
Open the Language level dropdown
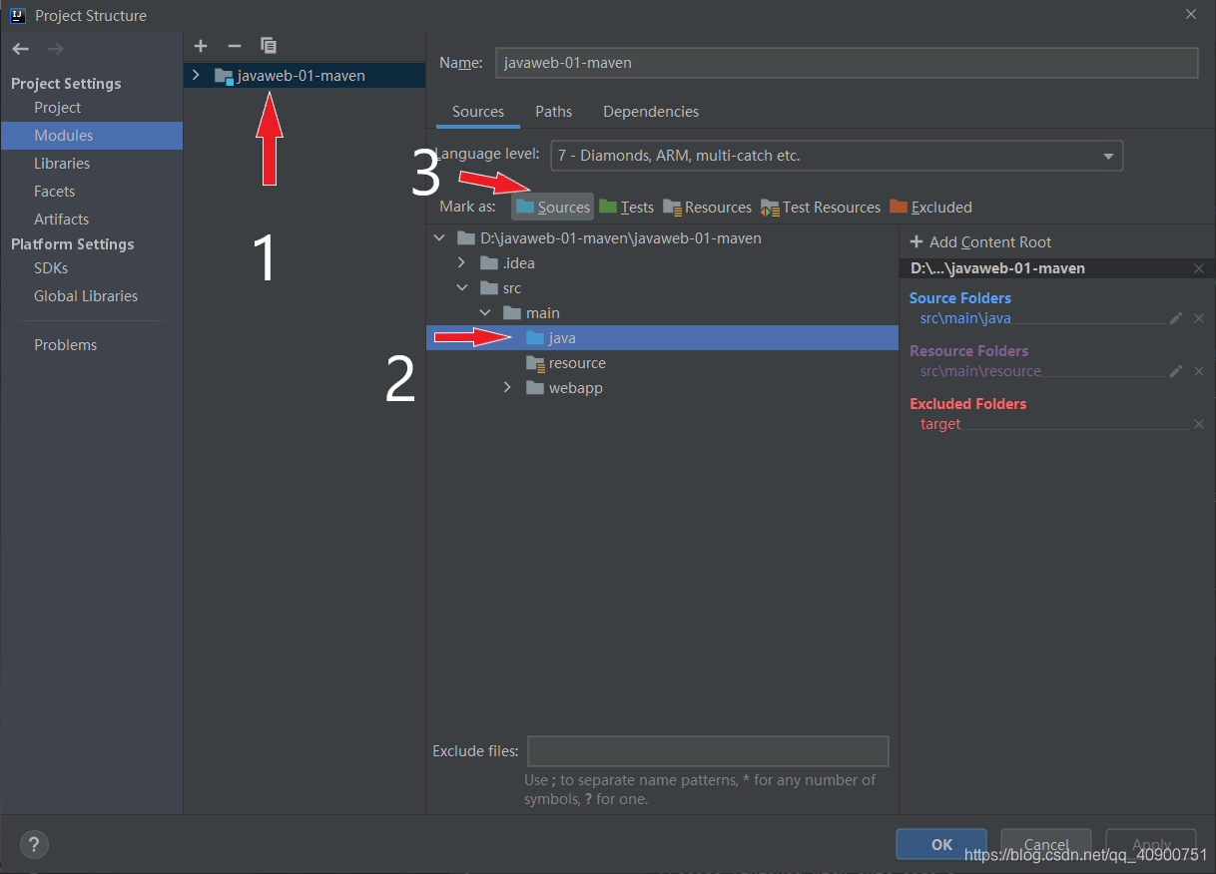pos(837,156)
